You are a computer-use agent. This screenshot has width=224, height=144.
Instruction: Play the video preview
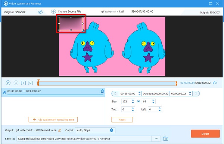8,83
